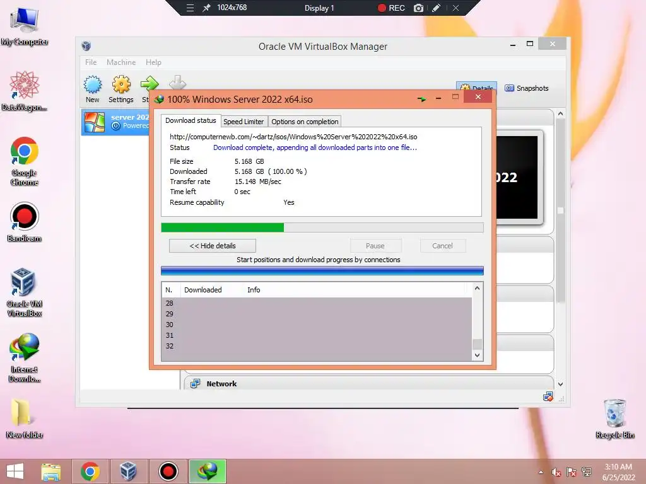The width and height of the screenshot is (646, 484).
Task: Click the blue connections progress bar
Action: click(322, 270)
